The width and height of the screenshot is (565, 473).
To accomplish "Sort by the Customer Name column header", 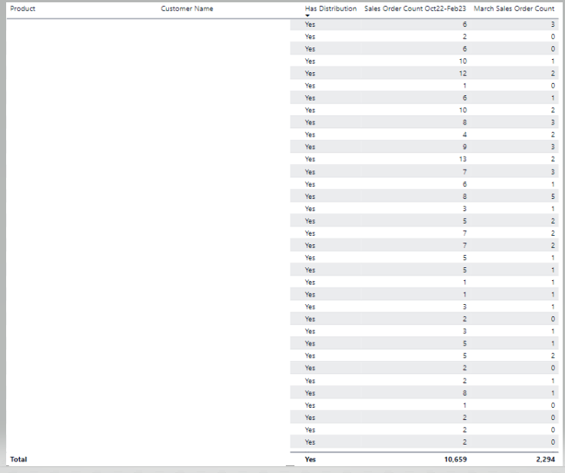I will pos(187,8).
